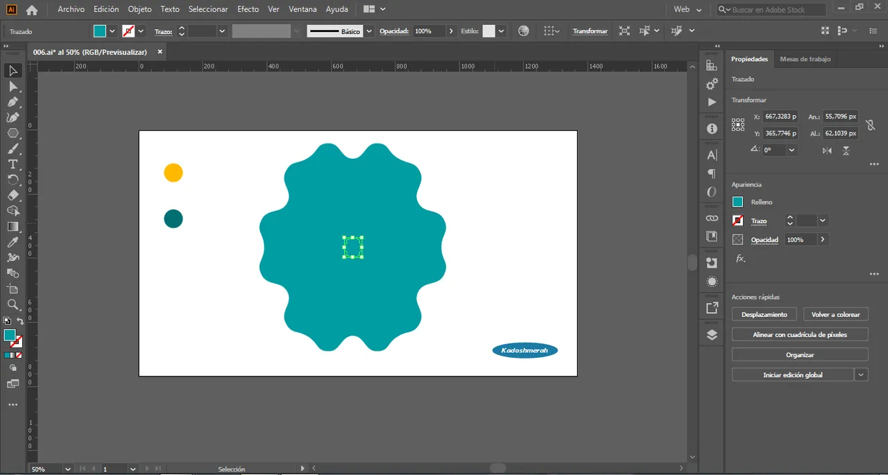Open the Ventana menu
888x475 pixels.
(x=302, y=10)
